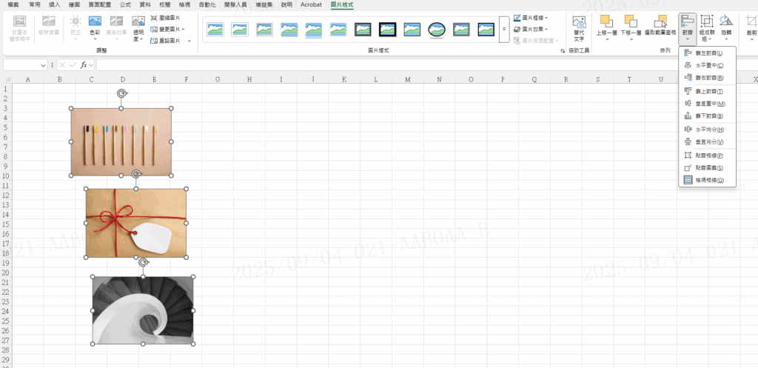Click 重設圖片 (Reset Picture)
The image size is (758, 368).
pyautogui.click(x=165, y=41)
